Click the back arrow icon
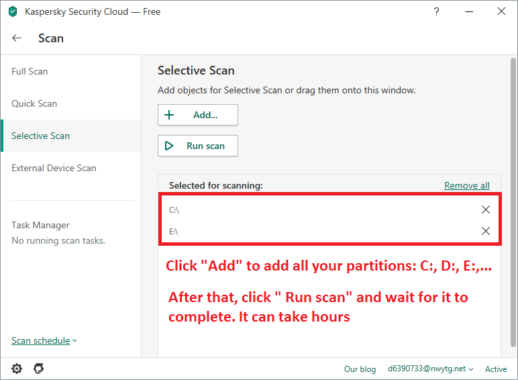518x380 pixels. [17, 38]
